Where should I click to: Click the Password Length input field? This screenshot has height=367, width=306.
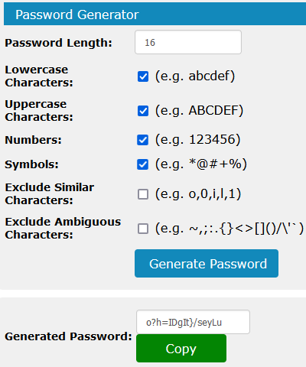[188, 42]
